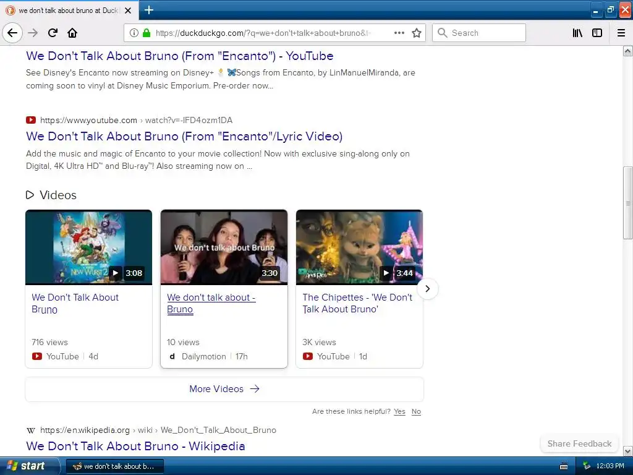Show next videos with the carousel arrow
This screenshot has height=475, width=633.
click(x=428, y=289)
